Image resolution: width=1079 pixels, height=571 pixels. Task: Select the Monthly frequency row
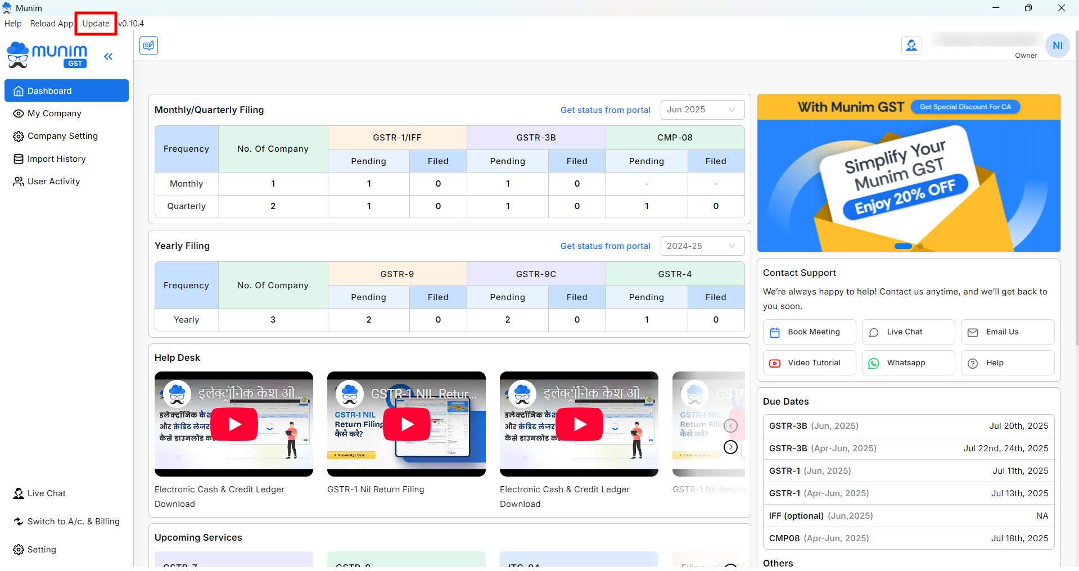[x=450, y=184]
